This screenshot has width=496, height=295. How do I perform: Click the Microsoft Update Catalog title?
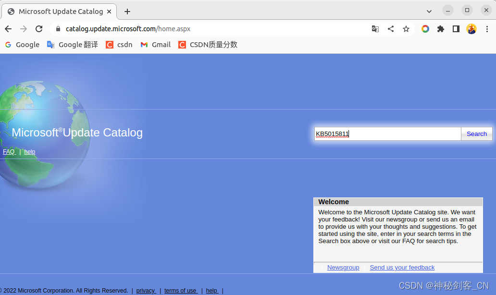[x=77, y=133]
